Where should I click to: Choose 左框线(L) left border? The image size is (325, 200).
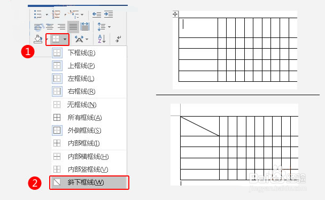(89, 79)
